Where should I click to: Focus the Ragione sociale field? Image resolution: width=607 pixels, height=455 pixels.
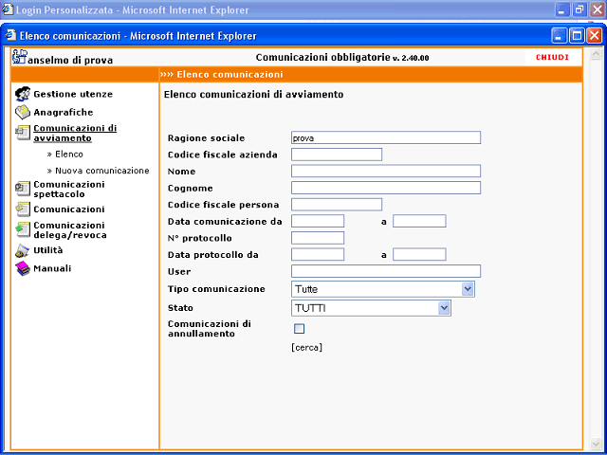(386, 137)
